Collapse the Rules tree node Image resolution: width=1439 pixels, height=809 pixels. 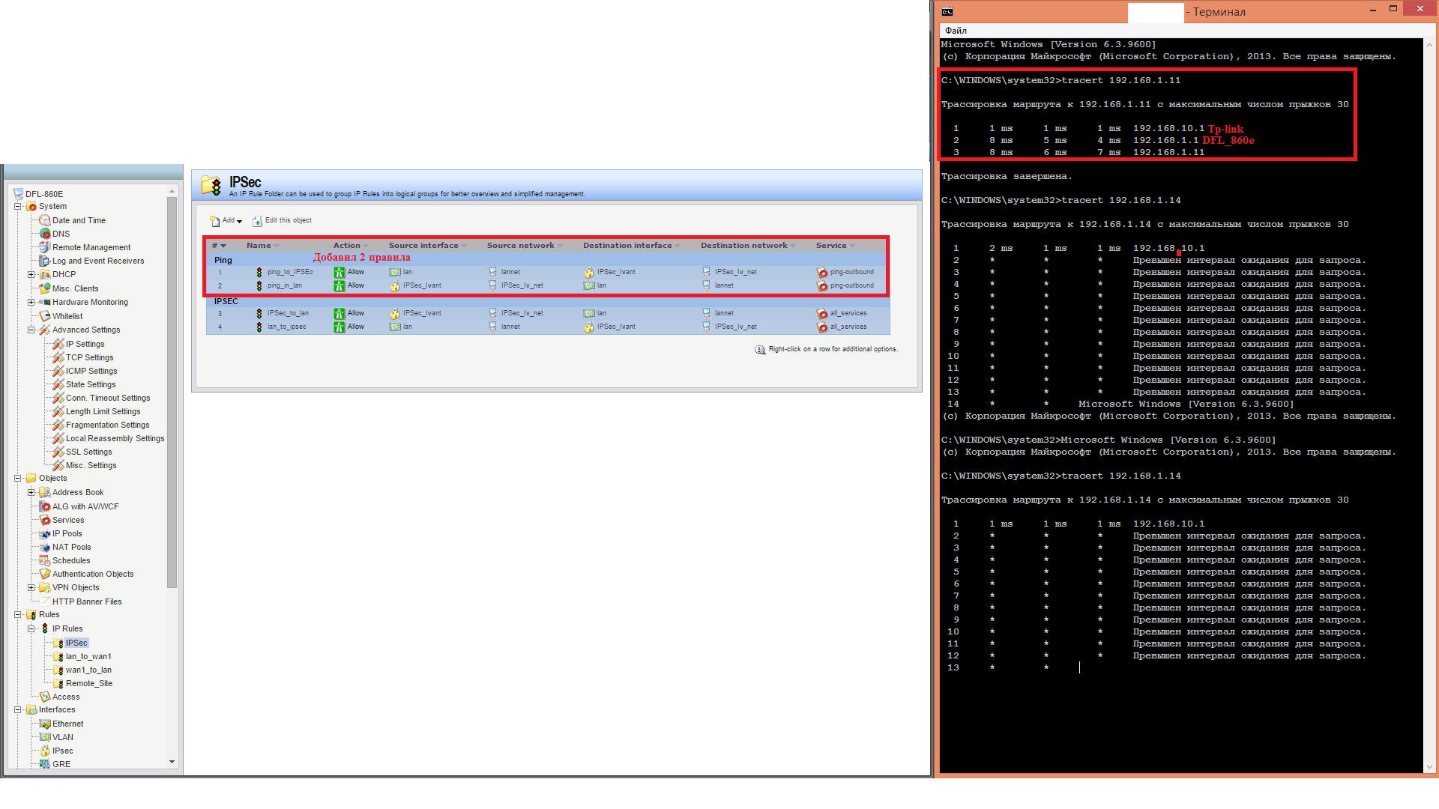point(18,614)
